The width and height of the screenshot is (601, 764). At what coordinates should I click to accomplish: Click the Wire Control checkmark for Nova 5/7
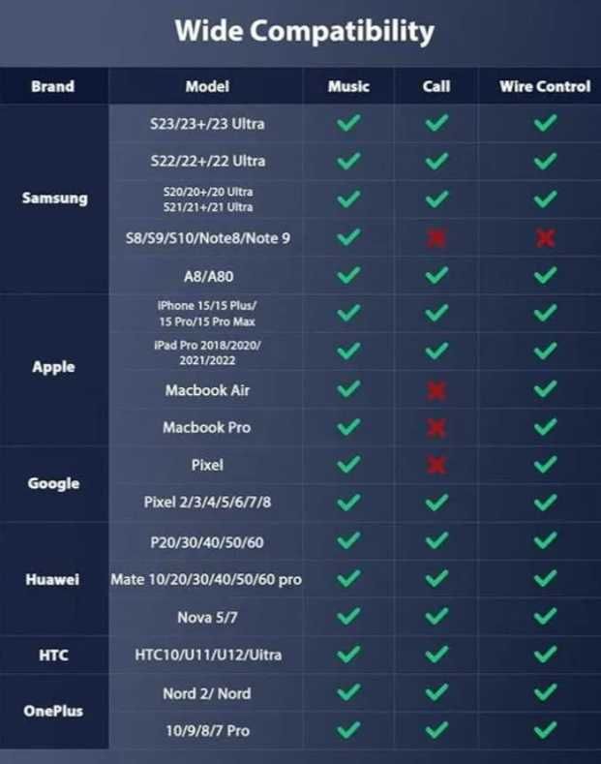545,617
